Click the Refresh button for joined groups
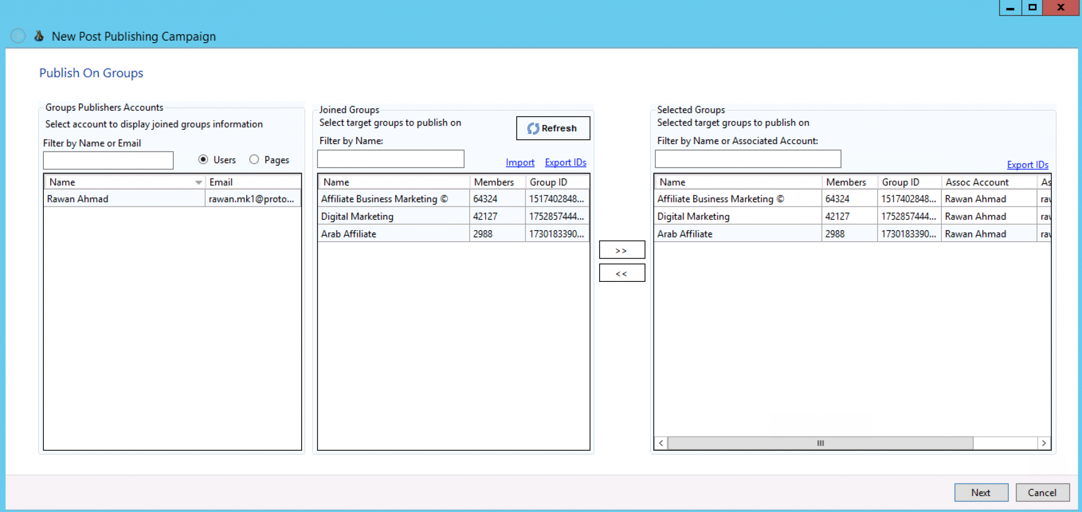The image size is (1082, 512). pyautogui.click(x=553, y=128)
